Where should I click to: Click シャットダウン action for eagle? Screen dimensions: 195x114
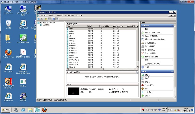point(150,85)
